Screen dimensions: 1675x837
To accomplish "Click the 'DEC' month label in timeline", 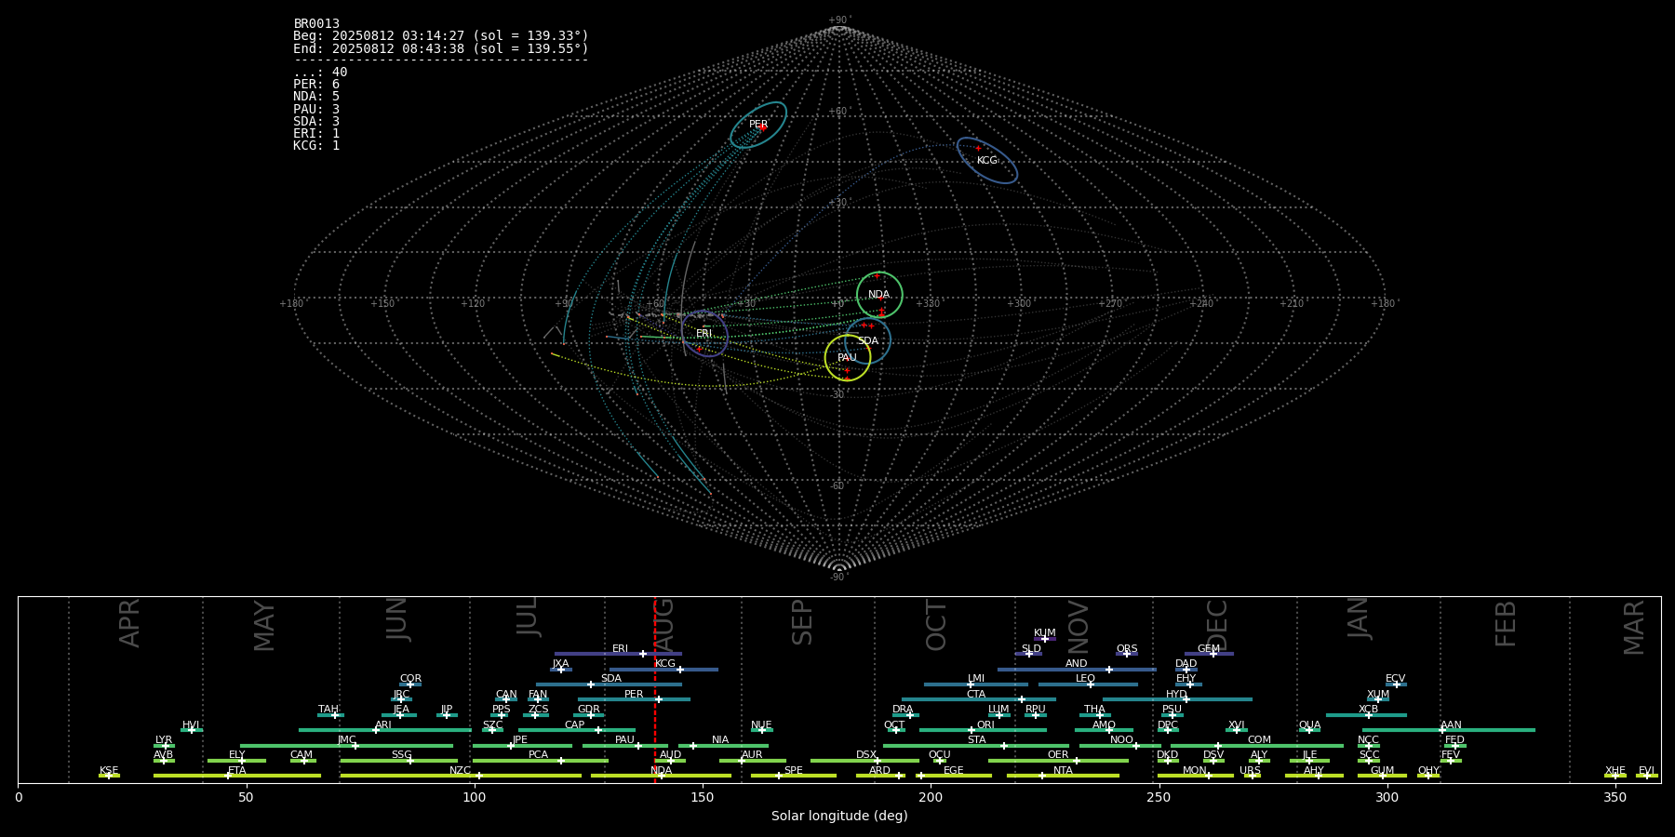I will point(1217,626).
